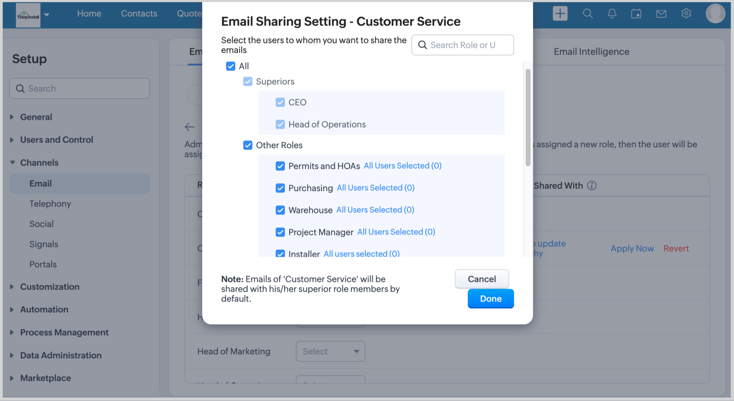The image size is (734, 401).
Task: Click the Search Role or User field
Action: click(463, 45)
